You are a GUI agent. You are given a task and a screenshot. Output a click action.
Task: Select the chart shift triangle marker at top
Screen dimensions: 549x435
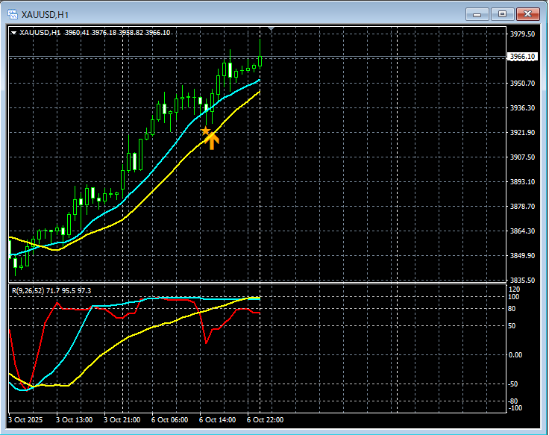272,28
